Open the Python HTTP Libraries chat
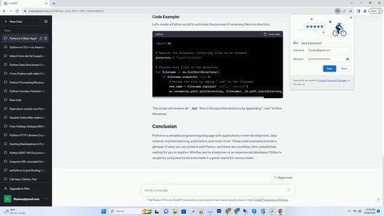Screen dimensions: 384x216 click(25, 135)
